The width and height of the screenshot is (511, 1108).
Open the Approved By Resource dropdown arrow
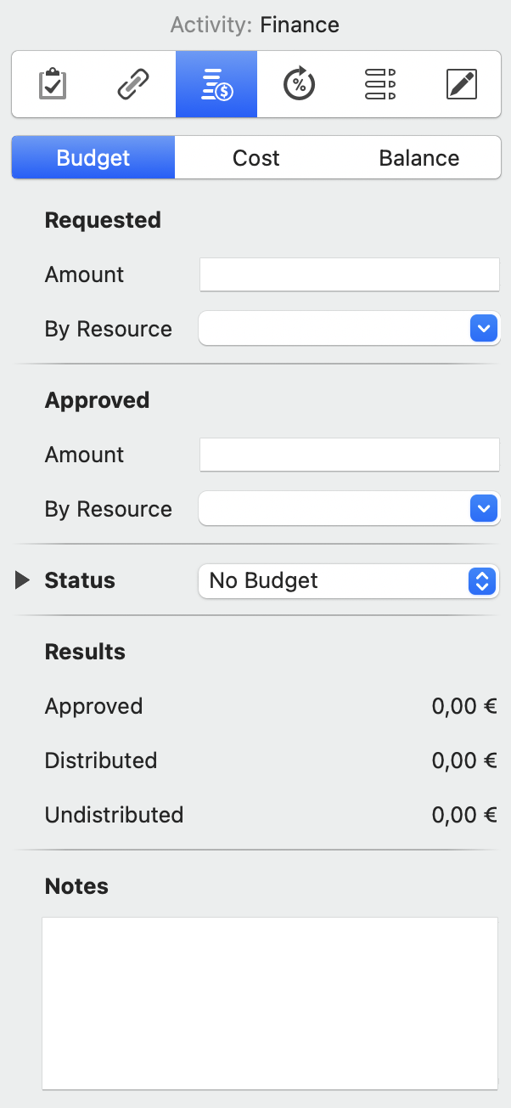click(x=483, y=509)
